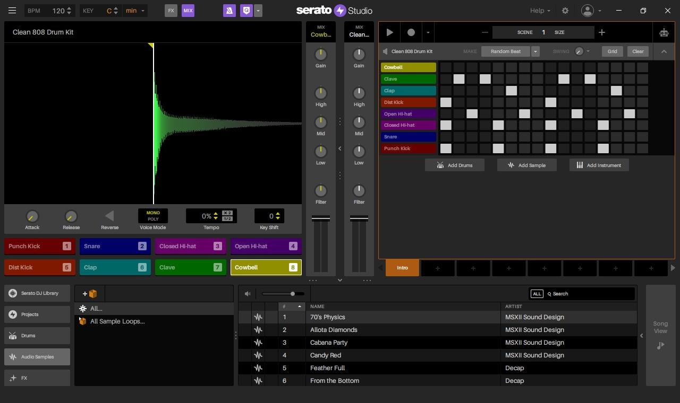The height and width of the screenshot is (403, 680).
Task: Mute the Clean 808 Drum Kit deck speaker
Action: (385, 51)
